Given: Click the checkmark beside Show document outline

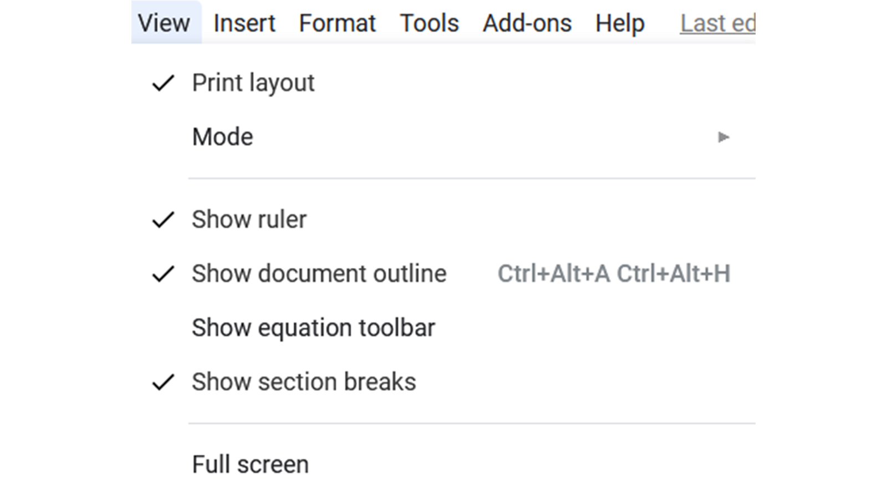Looking at the screenshot, I should tap(163, 274).
